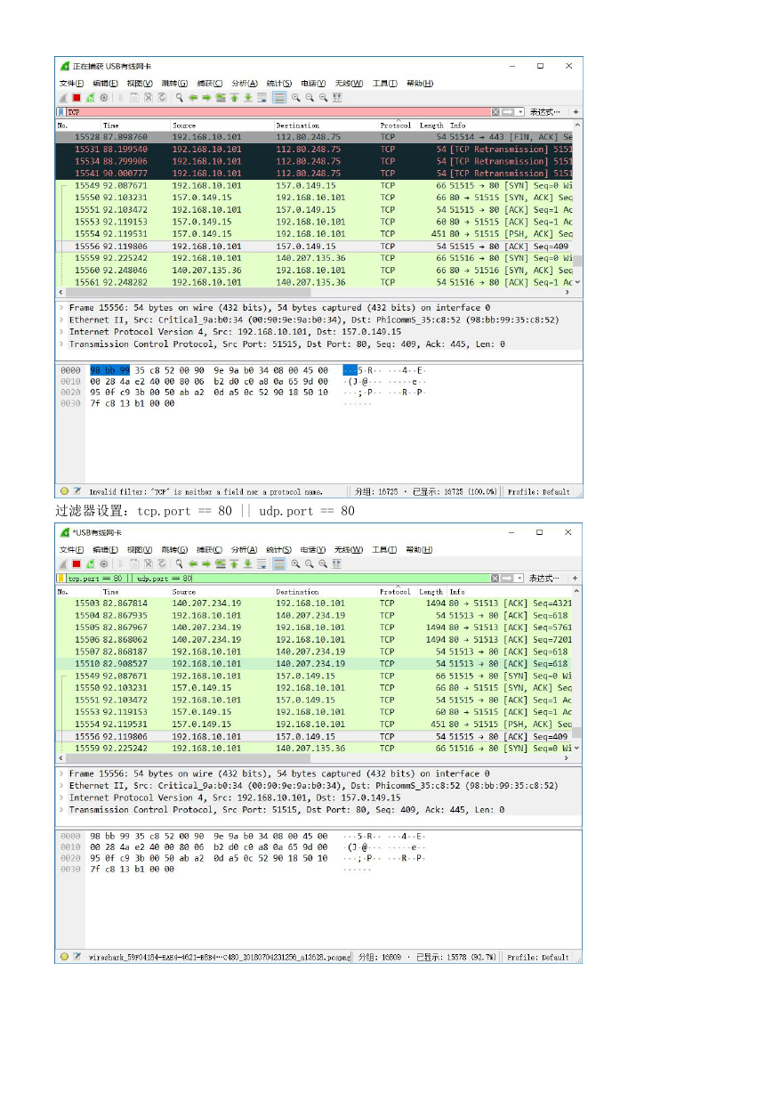Open 分析(A) menu in 正在捕获 window

245,83
